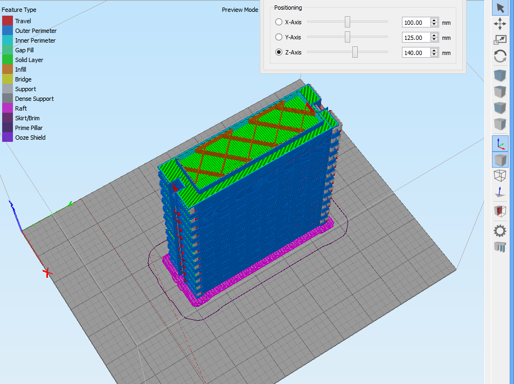
Task: Decrease Y-Axis value with down arrow
Action: [x=434, y=40]
